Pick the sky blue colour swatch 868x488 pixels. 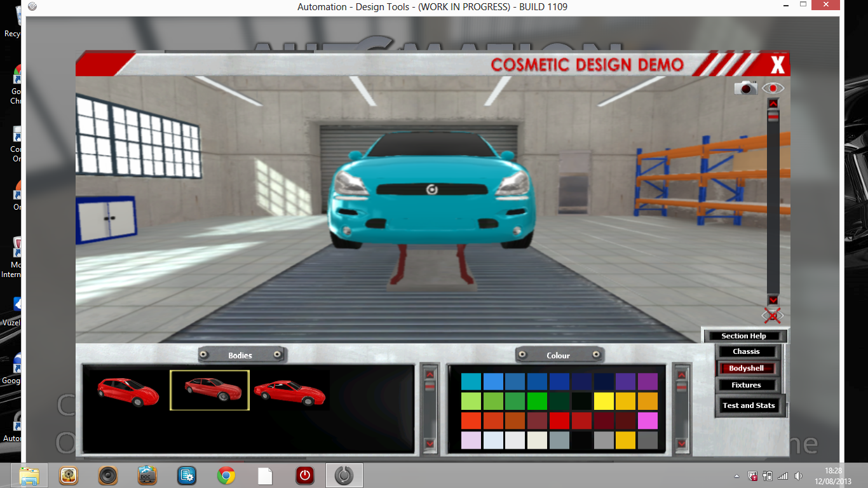coord(493,381)
